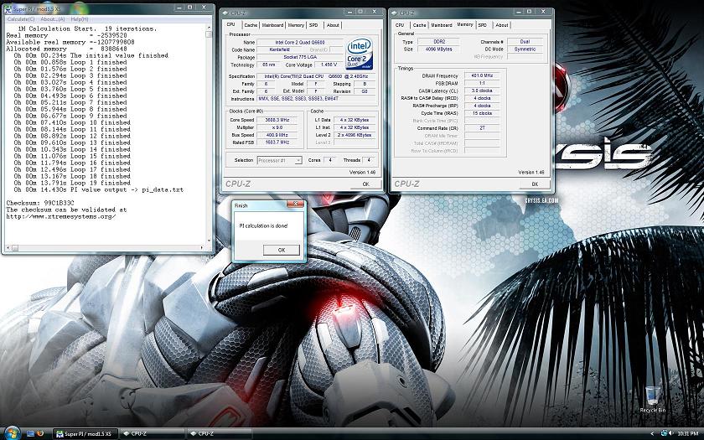Click the memory Type value DDR2
Viewport: 704px width, 440px height.
pos(439,42)
